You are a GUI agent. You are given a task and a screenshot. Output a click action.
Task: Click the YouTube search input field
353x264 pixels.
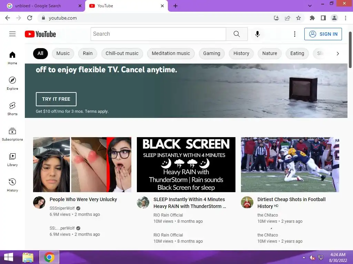click(x=158, y=34)
